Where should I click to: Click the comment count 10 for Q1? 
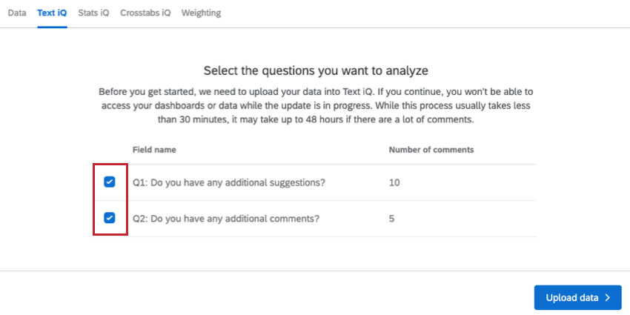pyautogui.click(x=394, y=182)
